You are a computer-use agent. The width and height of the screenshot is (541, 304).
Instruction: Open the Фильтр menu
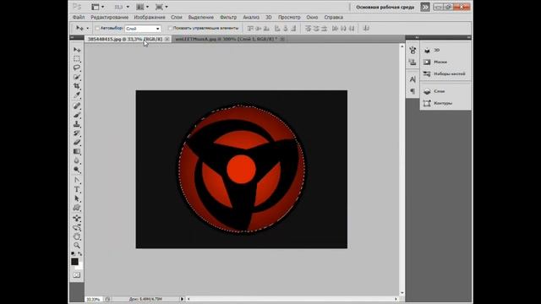tap(228, 17)
